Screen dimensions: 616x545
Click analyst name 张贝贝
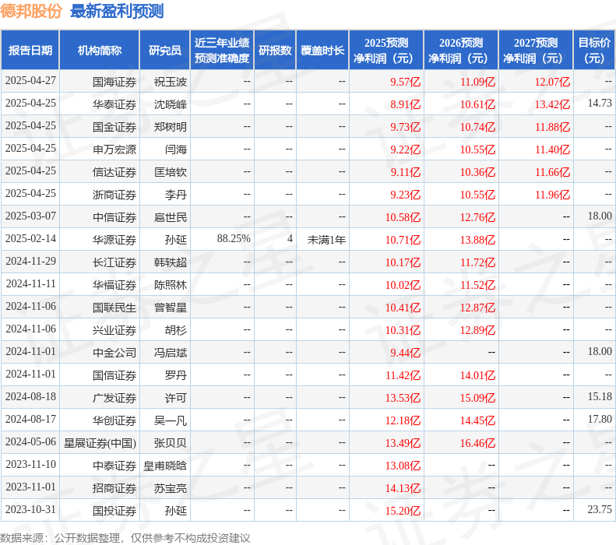[170, 443]
